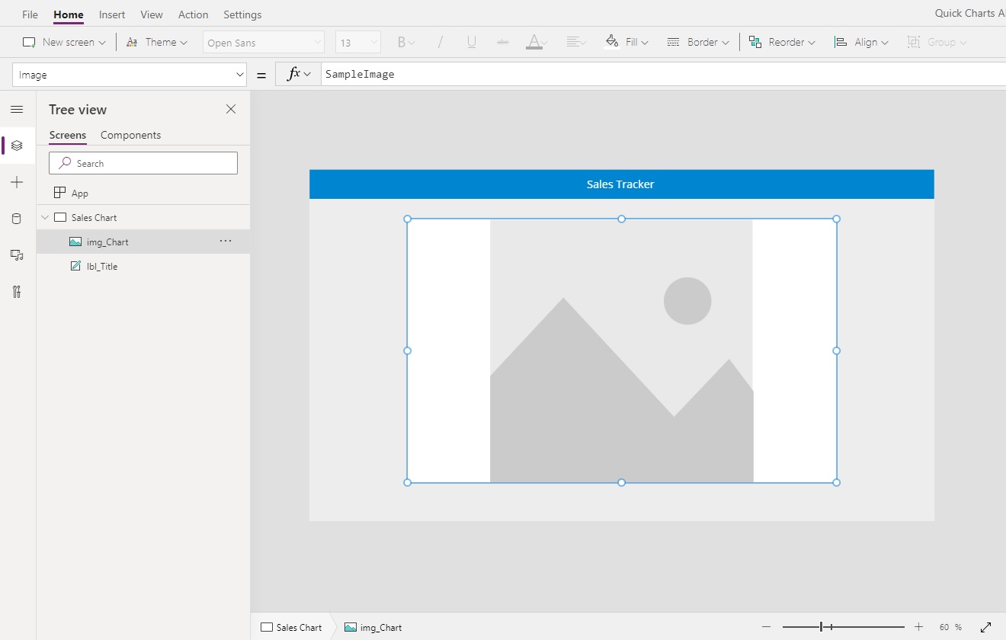Open the property selector dropdown showing Image

130,75
